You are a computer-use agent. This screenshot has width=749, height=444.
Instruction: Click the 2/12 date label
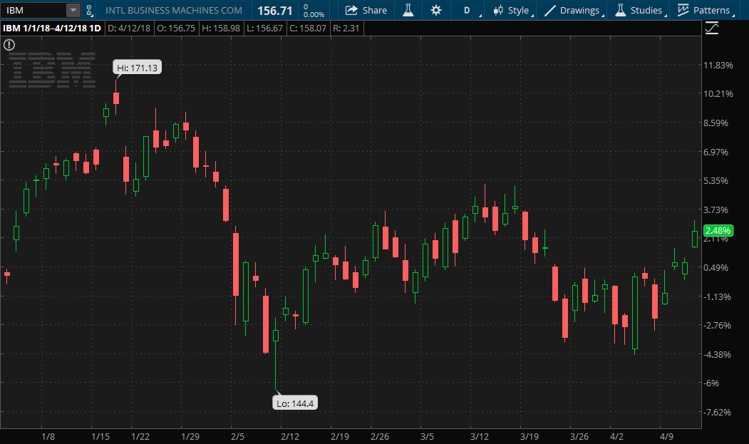(x=290, y=436)
